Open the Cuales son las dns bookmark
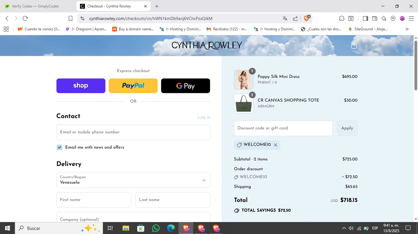Image resolution: width=418 pixels, height=234 pixels. coord(321,29)
